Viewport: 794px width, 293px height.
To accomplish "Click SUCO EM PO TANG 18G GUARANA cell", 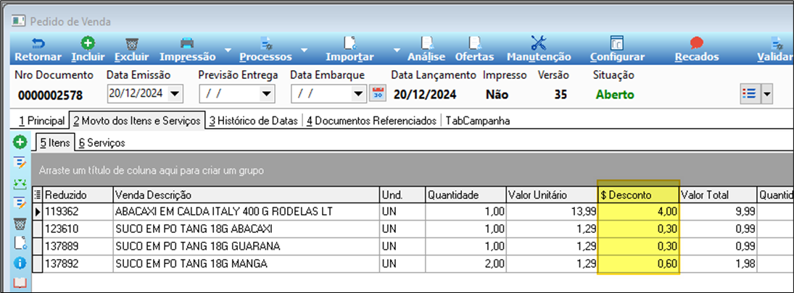I will click(x=246, y=247).
